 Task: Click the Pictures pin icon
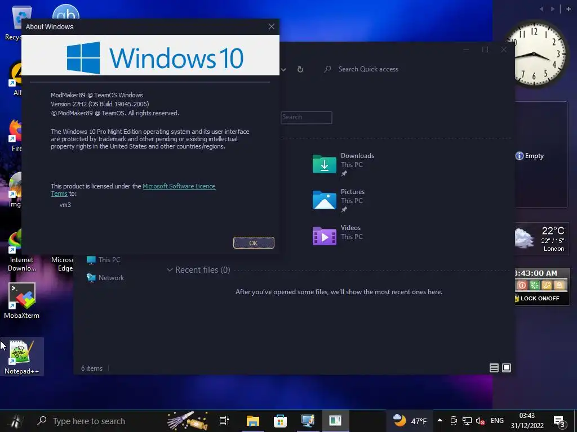[344, 209]
